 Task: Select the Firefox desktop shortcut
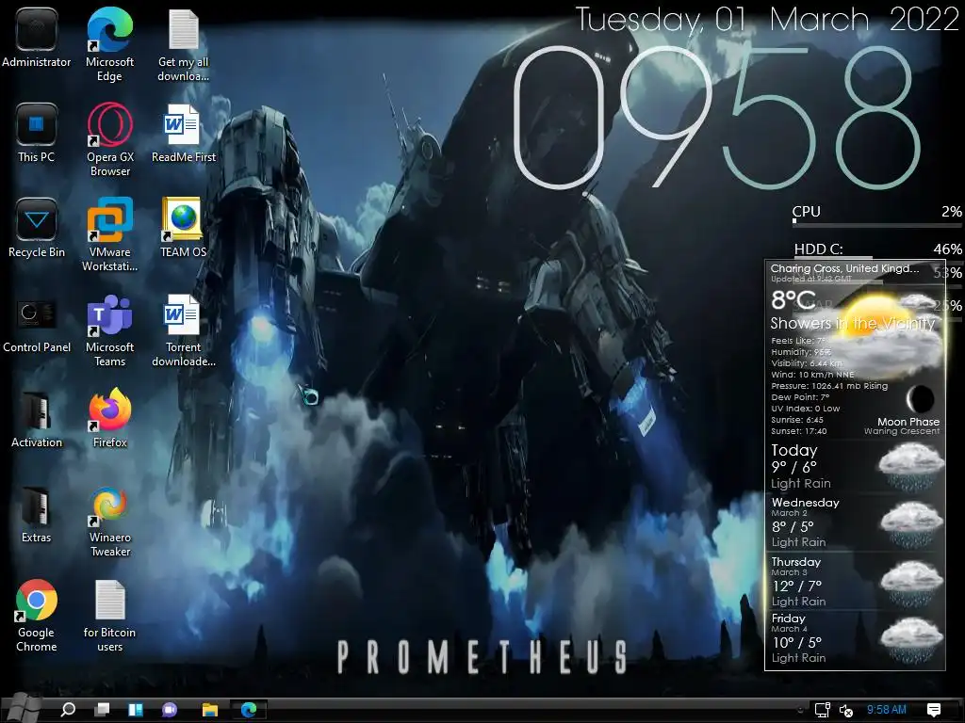109,418
